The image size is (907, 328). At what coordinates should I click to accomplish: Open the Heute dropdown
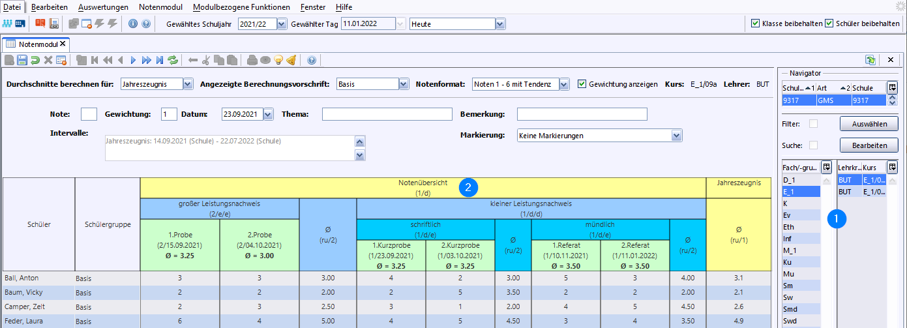tap(500, 23)
